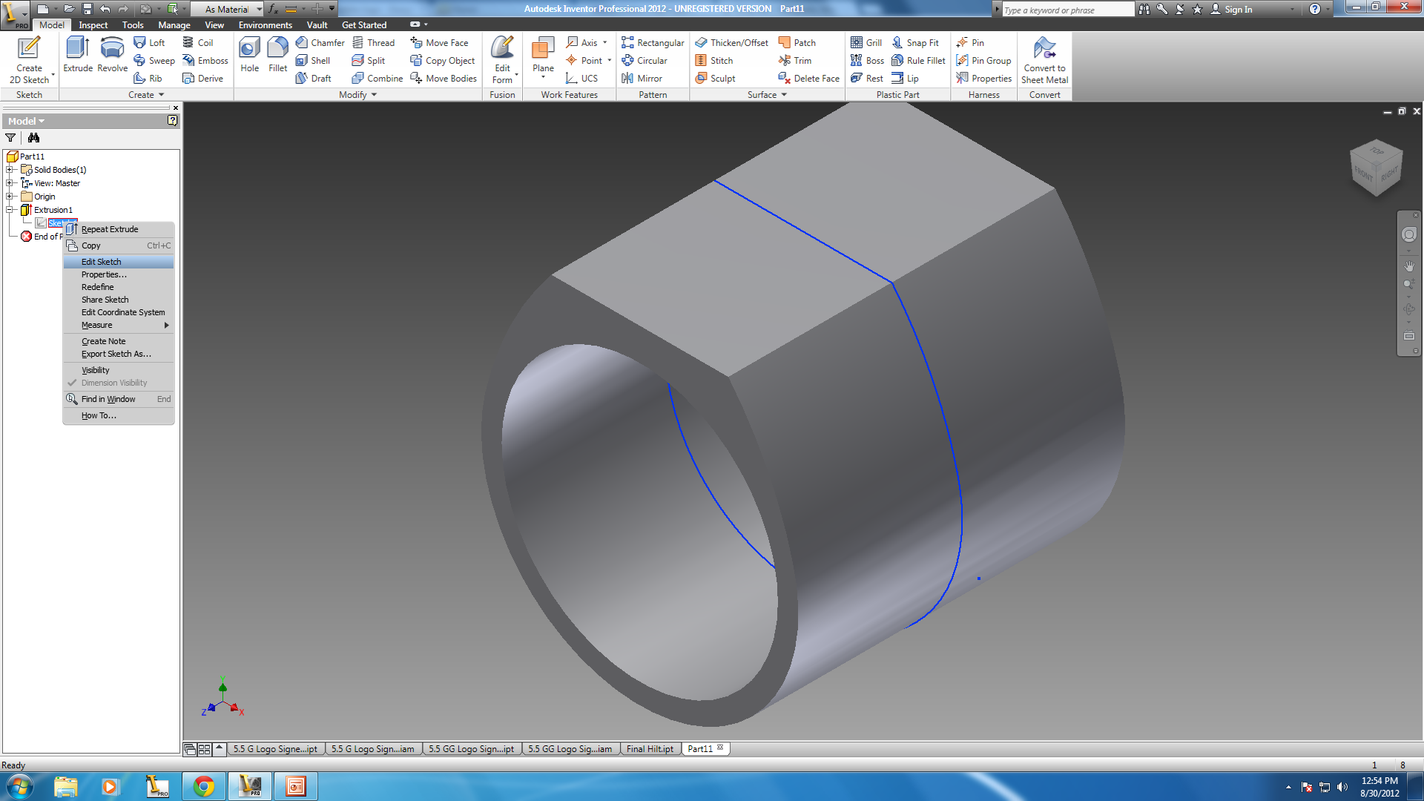
Task: Choose Repeat Extrude in context menu
Action: 119,229
